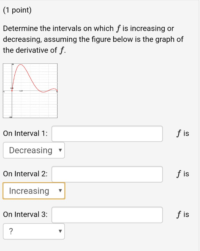Select the Interval 1 answer input box
200x251 pixels.
point(107,134)
